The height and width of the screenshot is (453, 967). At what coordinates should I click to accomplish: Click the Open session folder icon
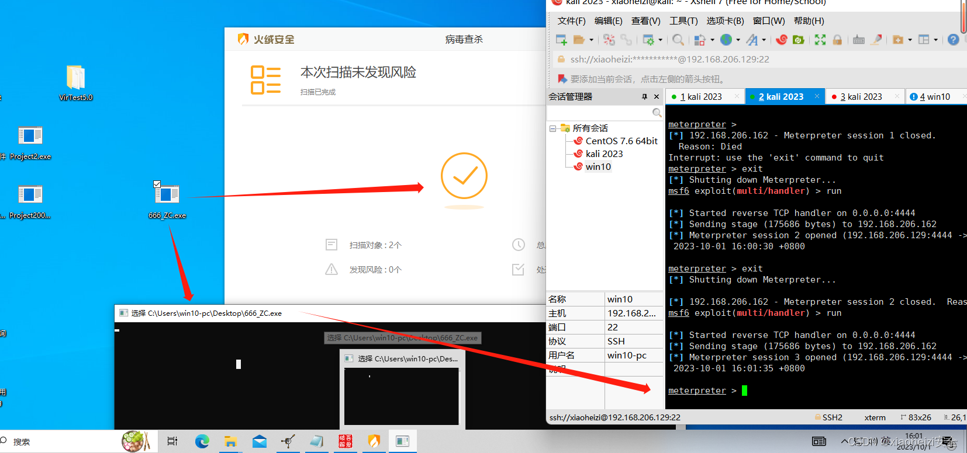click(579, 40)
